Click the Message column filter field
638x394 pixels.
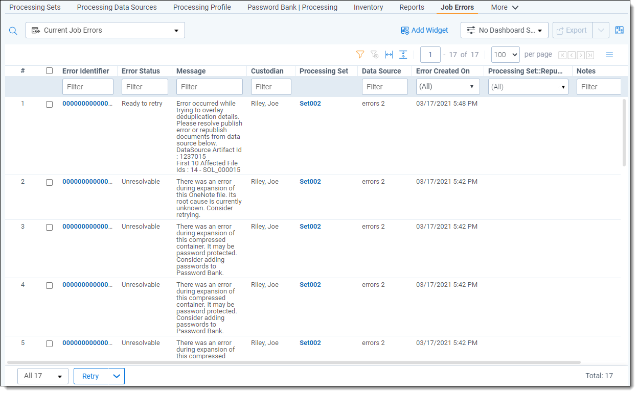(x=210, y=87)
